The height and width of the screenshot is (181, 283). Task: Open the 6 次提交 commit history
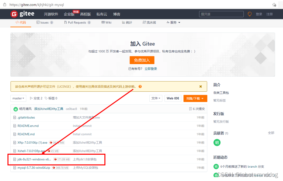(x=197, y=109)
